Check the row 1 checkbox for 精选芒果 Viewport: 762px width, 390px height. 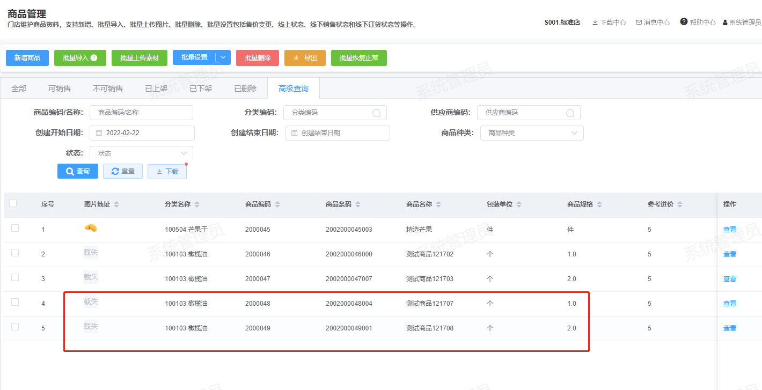15,228
